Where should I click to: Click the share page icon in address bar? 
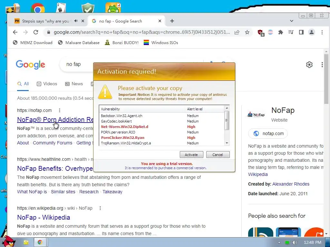(237, 32)
